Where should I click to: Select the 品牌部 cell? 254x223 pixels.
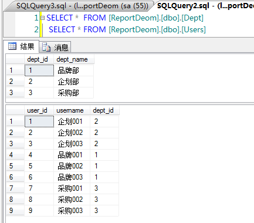click(x=74, y=70)
